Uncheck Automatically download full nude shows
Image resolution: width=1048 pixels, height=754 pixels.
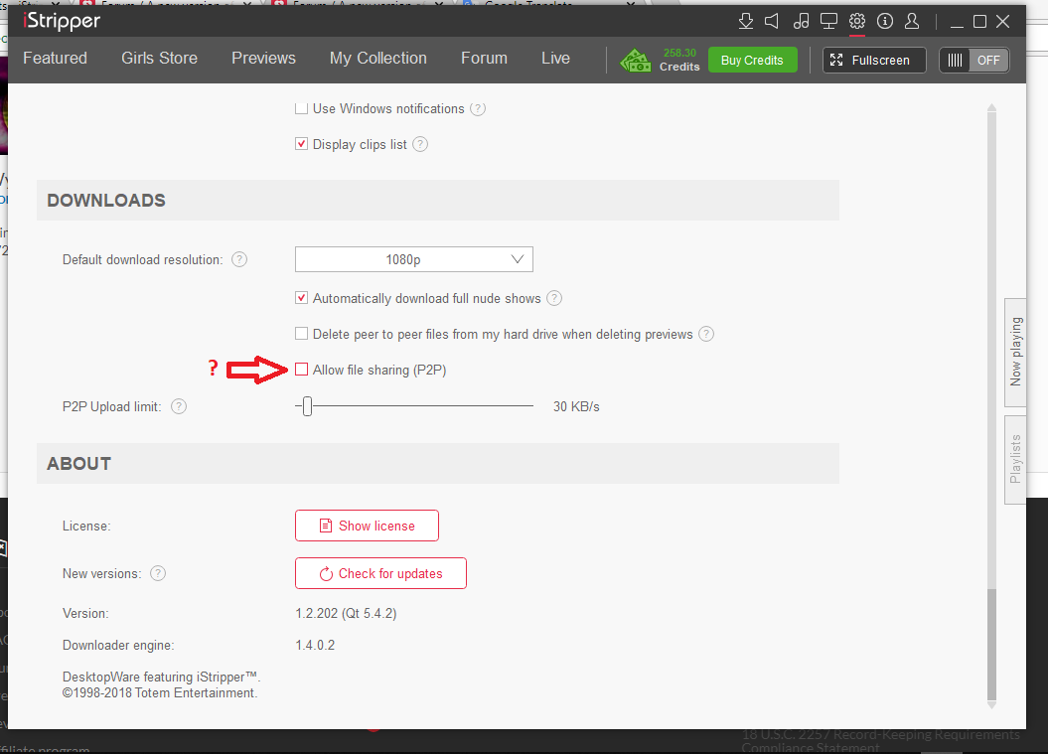pyautogui.click(x=301, y=297)
